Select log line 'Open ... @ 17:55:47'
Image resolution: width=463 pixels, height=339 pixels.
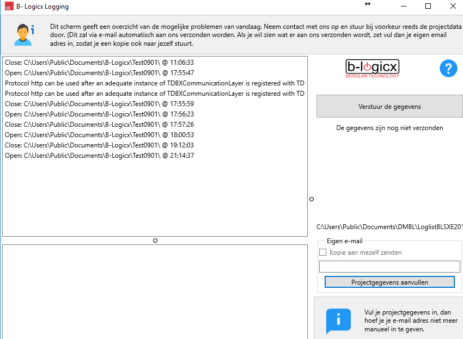[99, 73]
